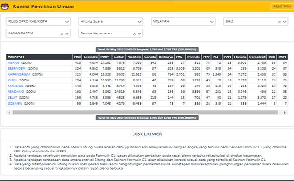
Task: Click the WILAYAH column header
Action: [x=39, y=57]
